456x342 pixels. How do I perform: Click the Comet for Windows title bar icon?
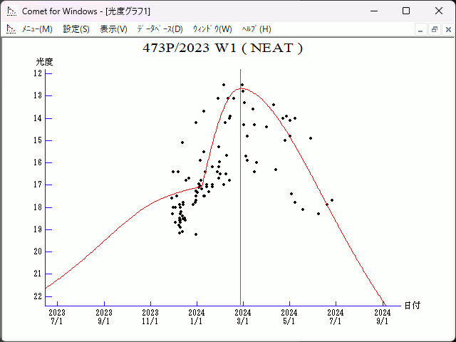(x=10, y=11)
